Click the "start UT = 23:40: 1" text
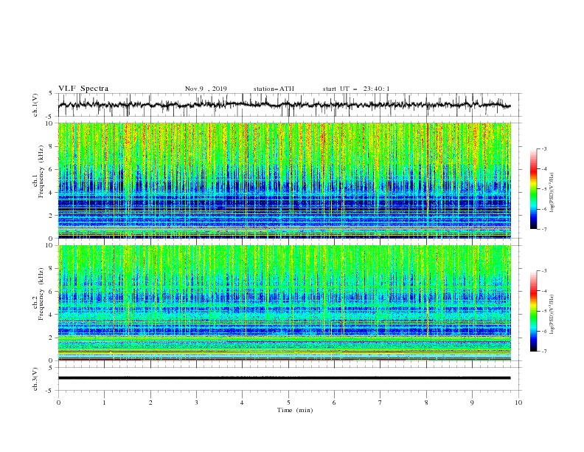This screenshot has width=584, height=452. tap(356, 89)
